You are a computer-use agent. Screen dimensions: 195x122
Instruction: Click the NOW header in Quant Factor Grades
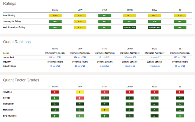pyautogui.click(x=154, y=87)
